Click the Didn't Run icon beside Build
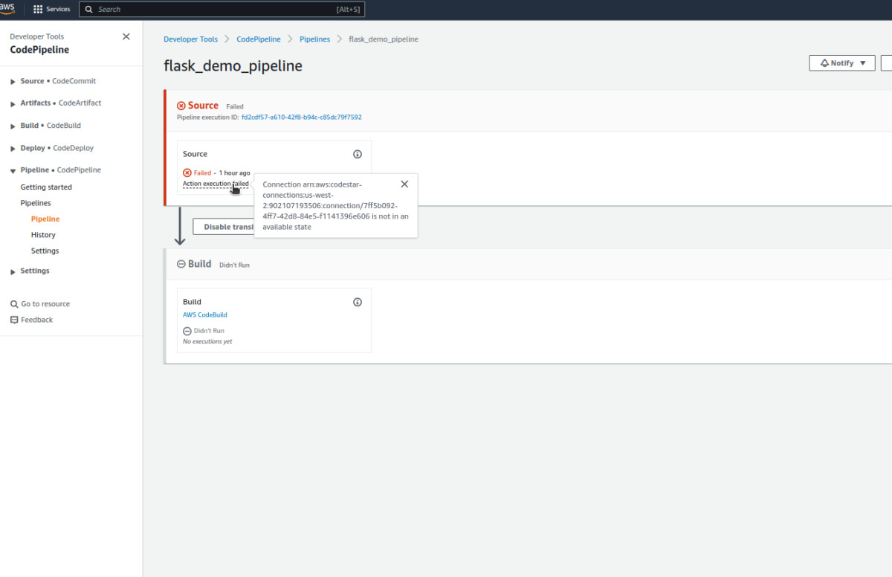The image size is (892, 577). click(182, 264)
